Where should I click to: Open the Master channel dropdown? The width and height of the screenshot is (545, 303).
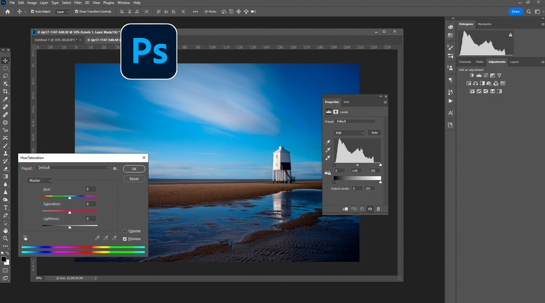40,180
